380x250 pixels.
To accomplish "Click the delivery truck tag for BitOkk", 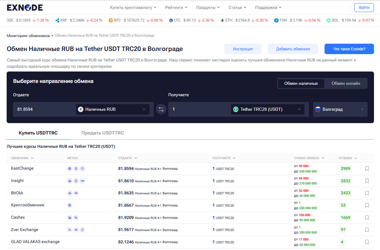I will pos(69,193).
